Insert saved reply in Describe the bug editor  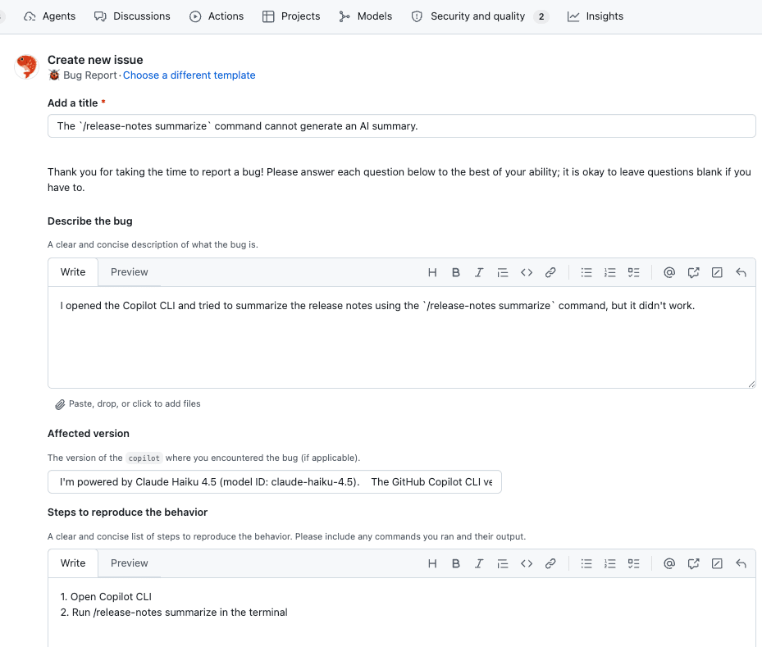(741, 272)
